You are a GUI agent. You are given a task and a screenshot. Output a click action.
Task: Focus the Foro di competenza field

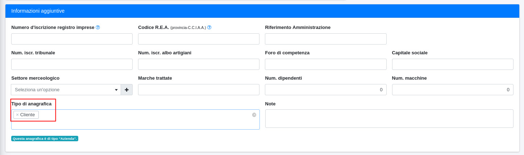[325, 64]
